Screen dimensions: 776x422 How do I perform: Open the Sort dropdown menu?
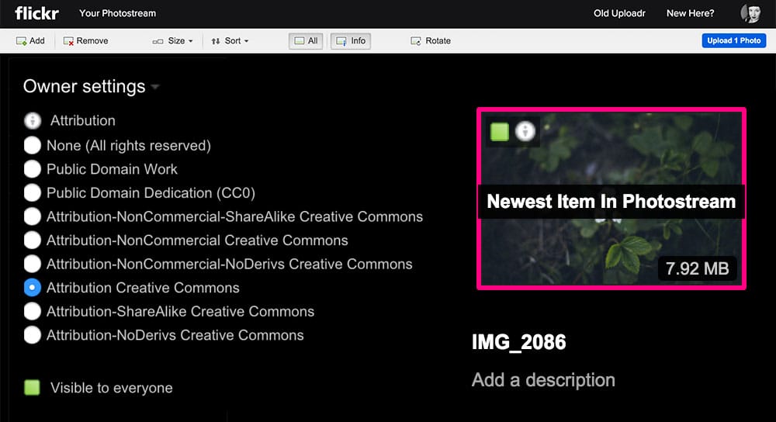(x=230, y=41)
